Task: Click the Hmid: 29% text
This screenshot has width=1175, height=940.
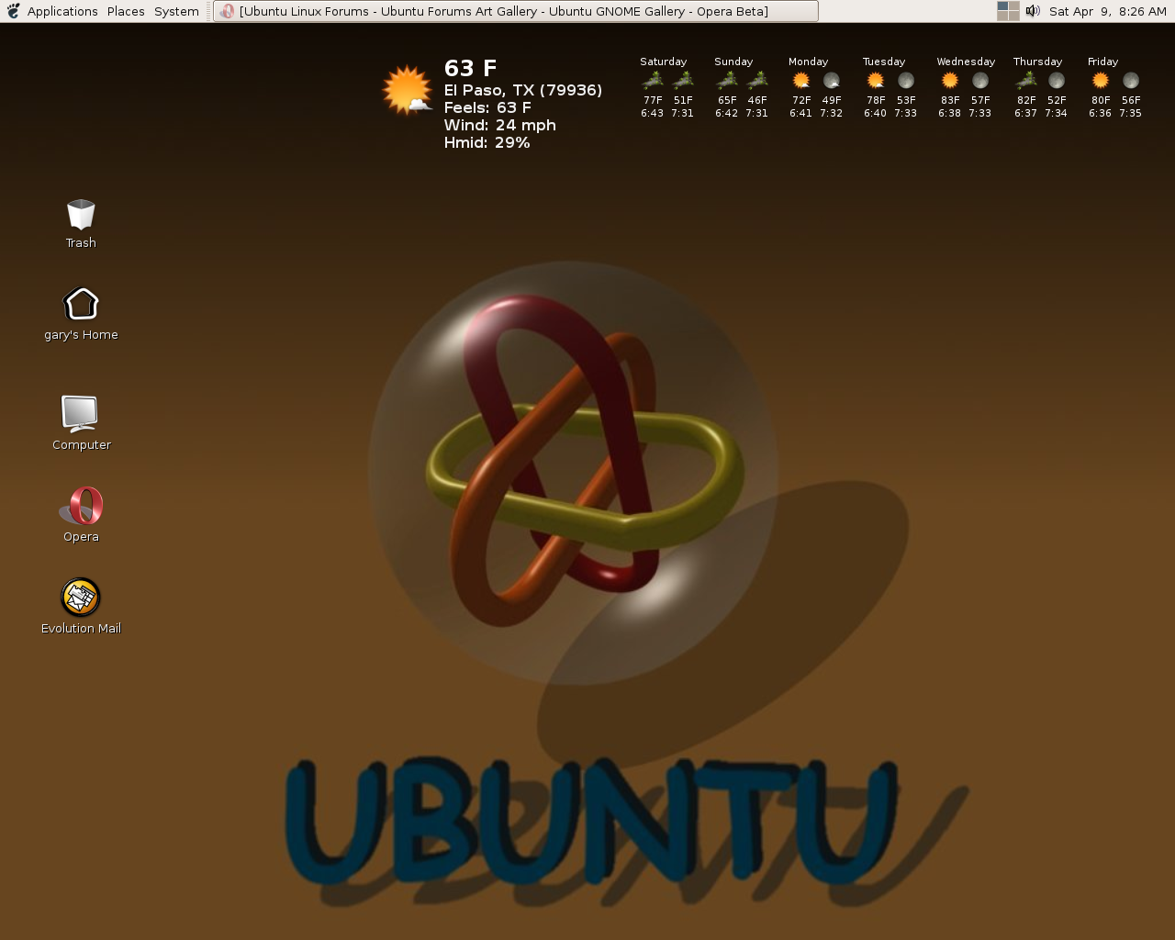Action: click(487, 142)
